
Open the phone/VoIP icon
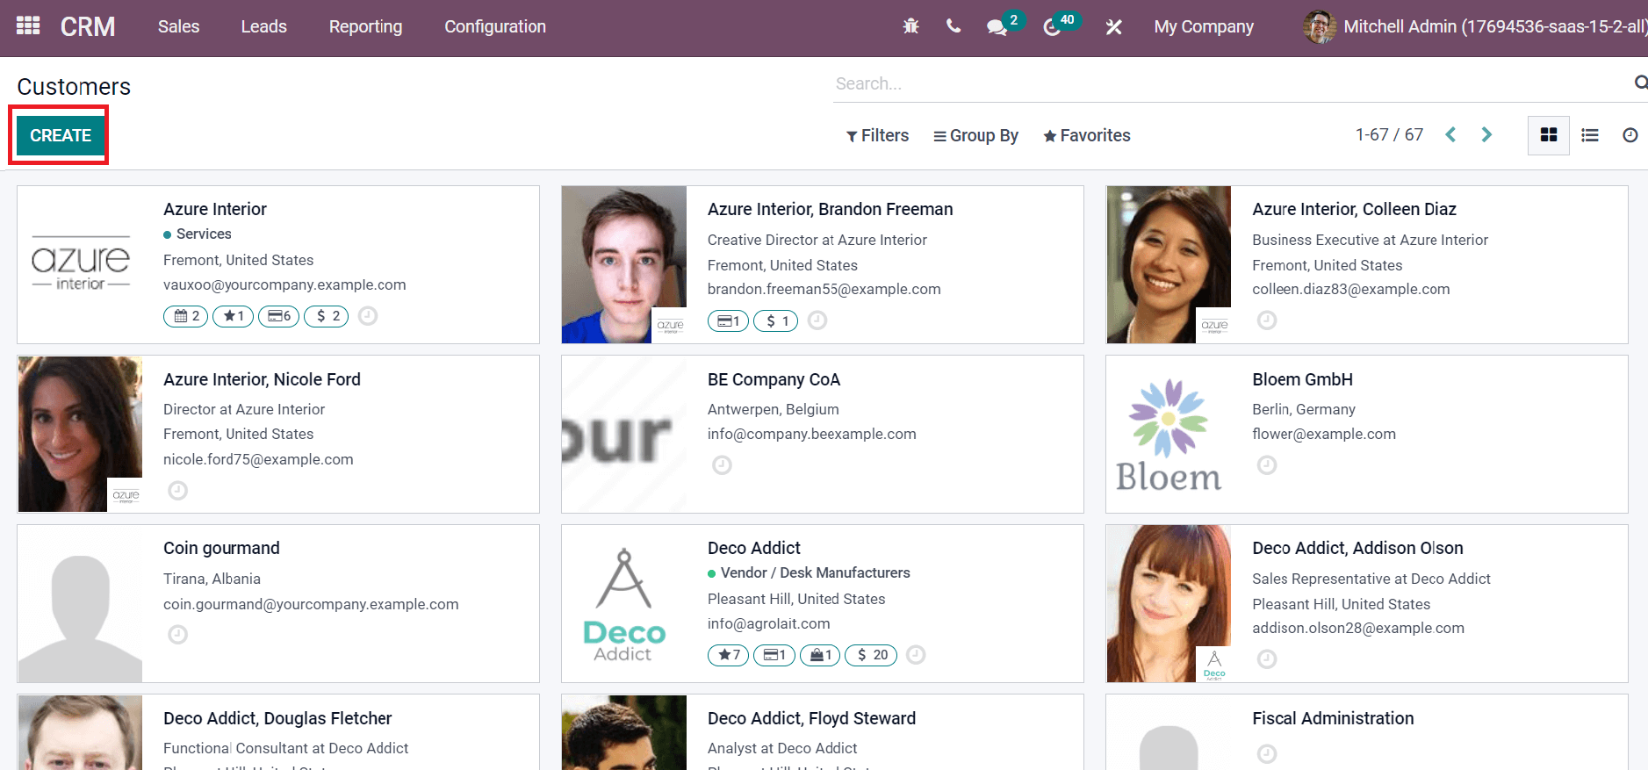(x=954, y=26)
